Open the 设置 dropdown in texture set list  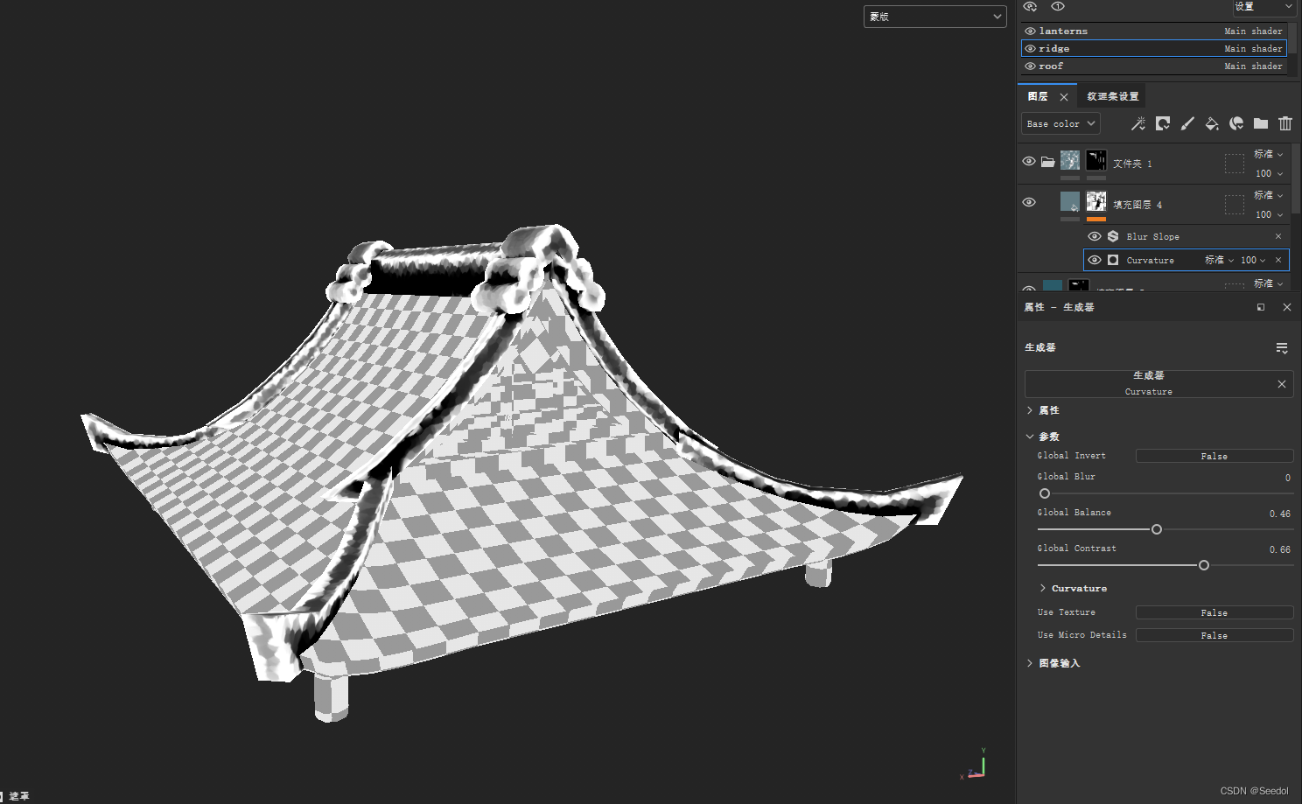click(x=1263, y=7)
